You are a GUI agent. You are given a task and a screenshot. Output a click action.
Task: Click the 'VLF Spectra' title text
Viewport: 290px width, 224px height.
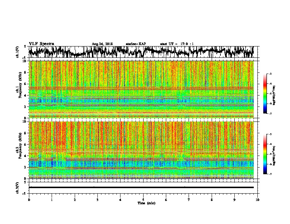click(41, 44)
